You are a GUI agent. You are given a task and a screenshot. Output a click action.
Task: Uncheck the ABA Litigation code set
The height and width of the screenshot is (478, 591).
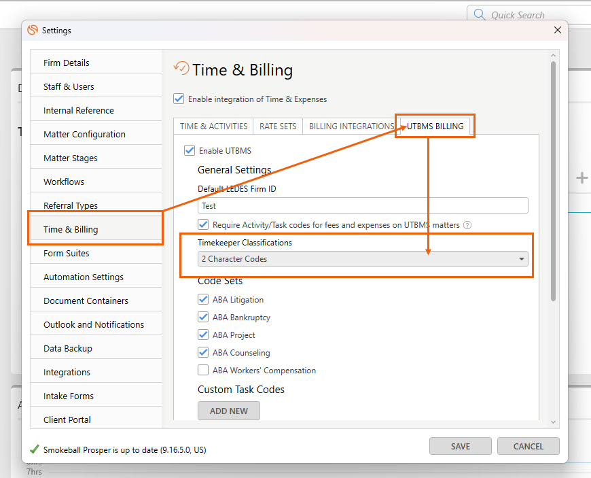[x=203, y=299]
